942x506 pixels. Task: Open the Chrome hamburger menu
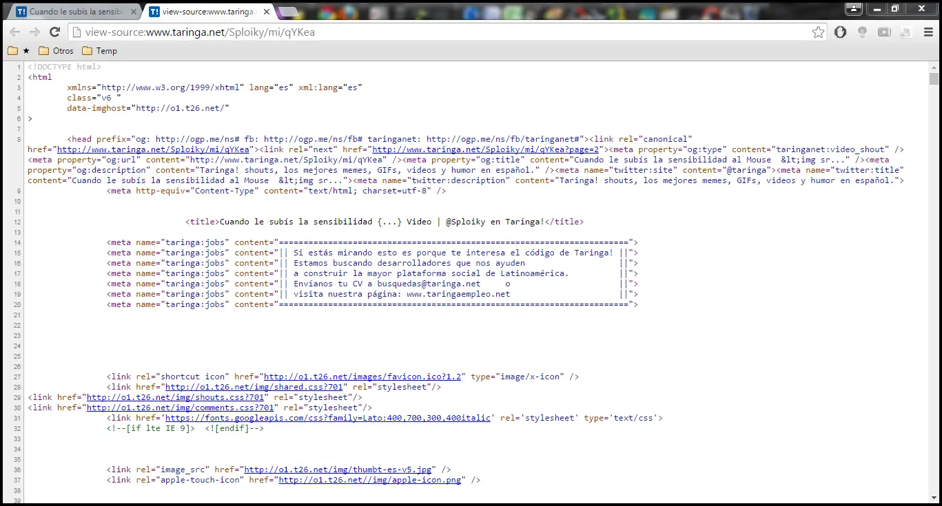tap(928, 32)
